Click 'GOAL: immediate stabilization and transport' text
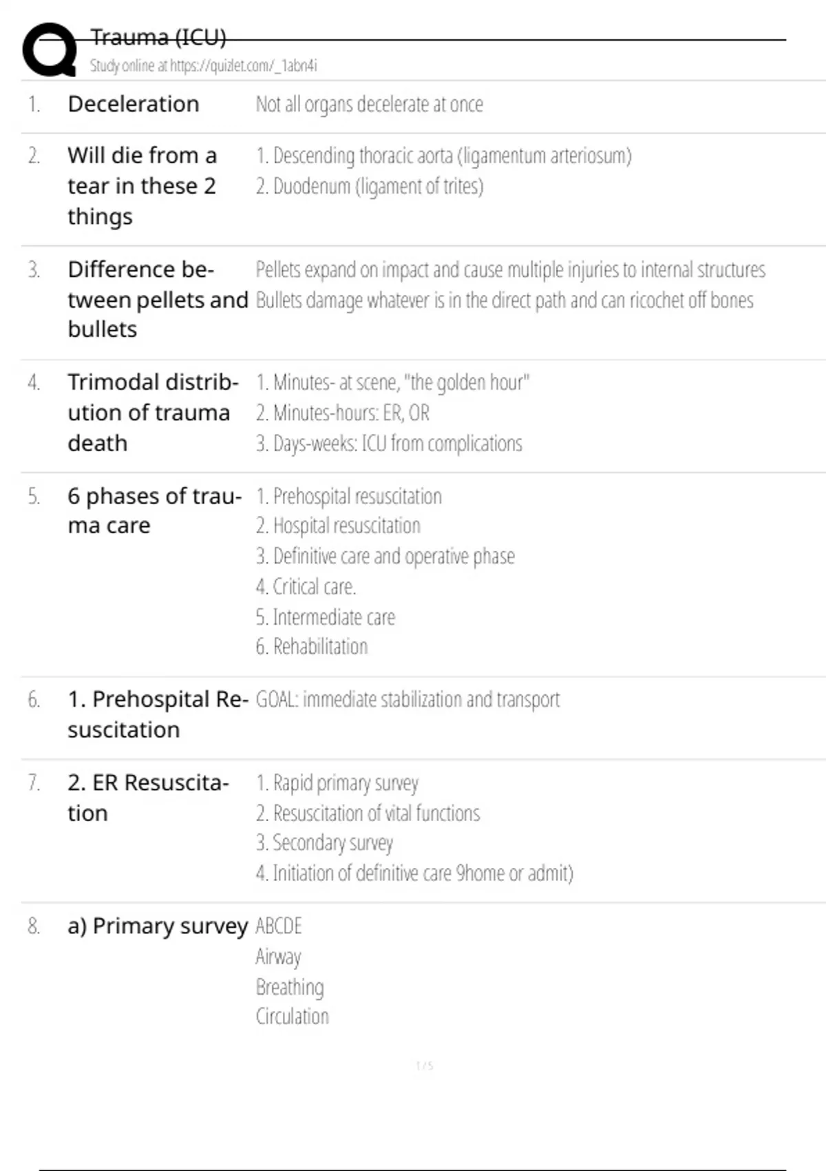The width and height of the screenshot is (826, 1171). tap(407, 699)
